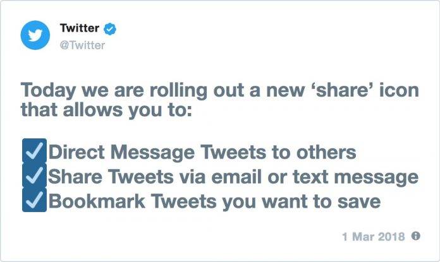
Task: Click checkmark beside Direct Message Tweets
Action: pyautogui.click(x=34, y=151)
